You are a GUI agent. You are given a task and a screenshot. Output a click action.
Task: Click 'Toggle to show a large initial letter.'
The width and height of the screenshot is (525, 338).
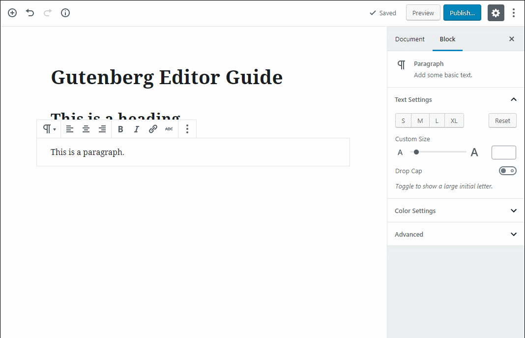coord(444,186)
